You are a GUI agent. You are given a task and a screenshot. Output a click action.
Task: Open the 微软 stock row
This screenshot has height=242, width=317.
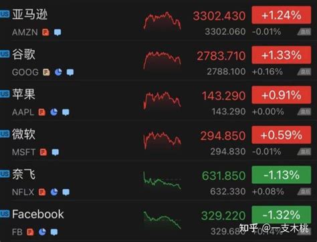[x=158, y=140]
